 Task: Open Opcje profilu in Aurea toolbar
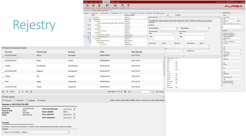(x=99, y=6)
